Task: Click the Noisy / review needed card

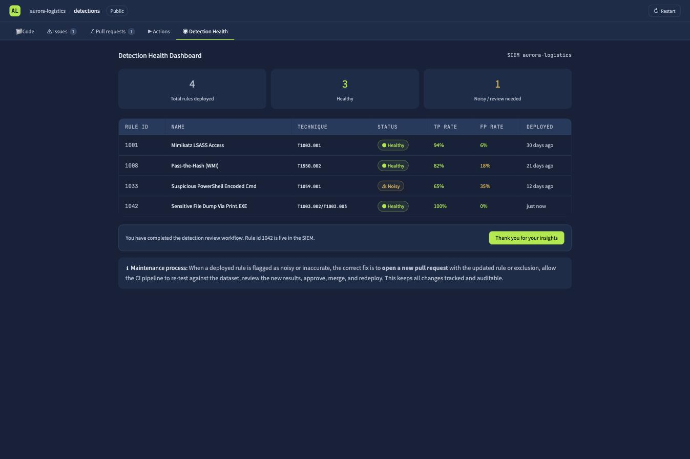Action: (497, 89)
